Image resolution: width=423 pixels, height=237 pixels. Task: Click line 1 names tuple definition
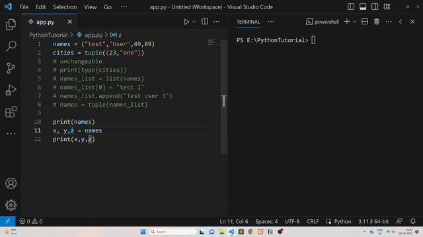pyautogui.click(x=104, y=44)
